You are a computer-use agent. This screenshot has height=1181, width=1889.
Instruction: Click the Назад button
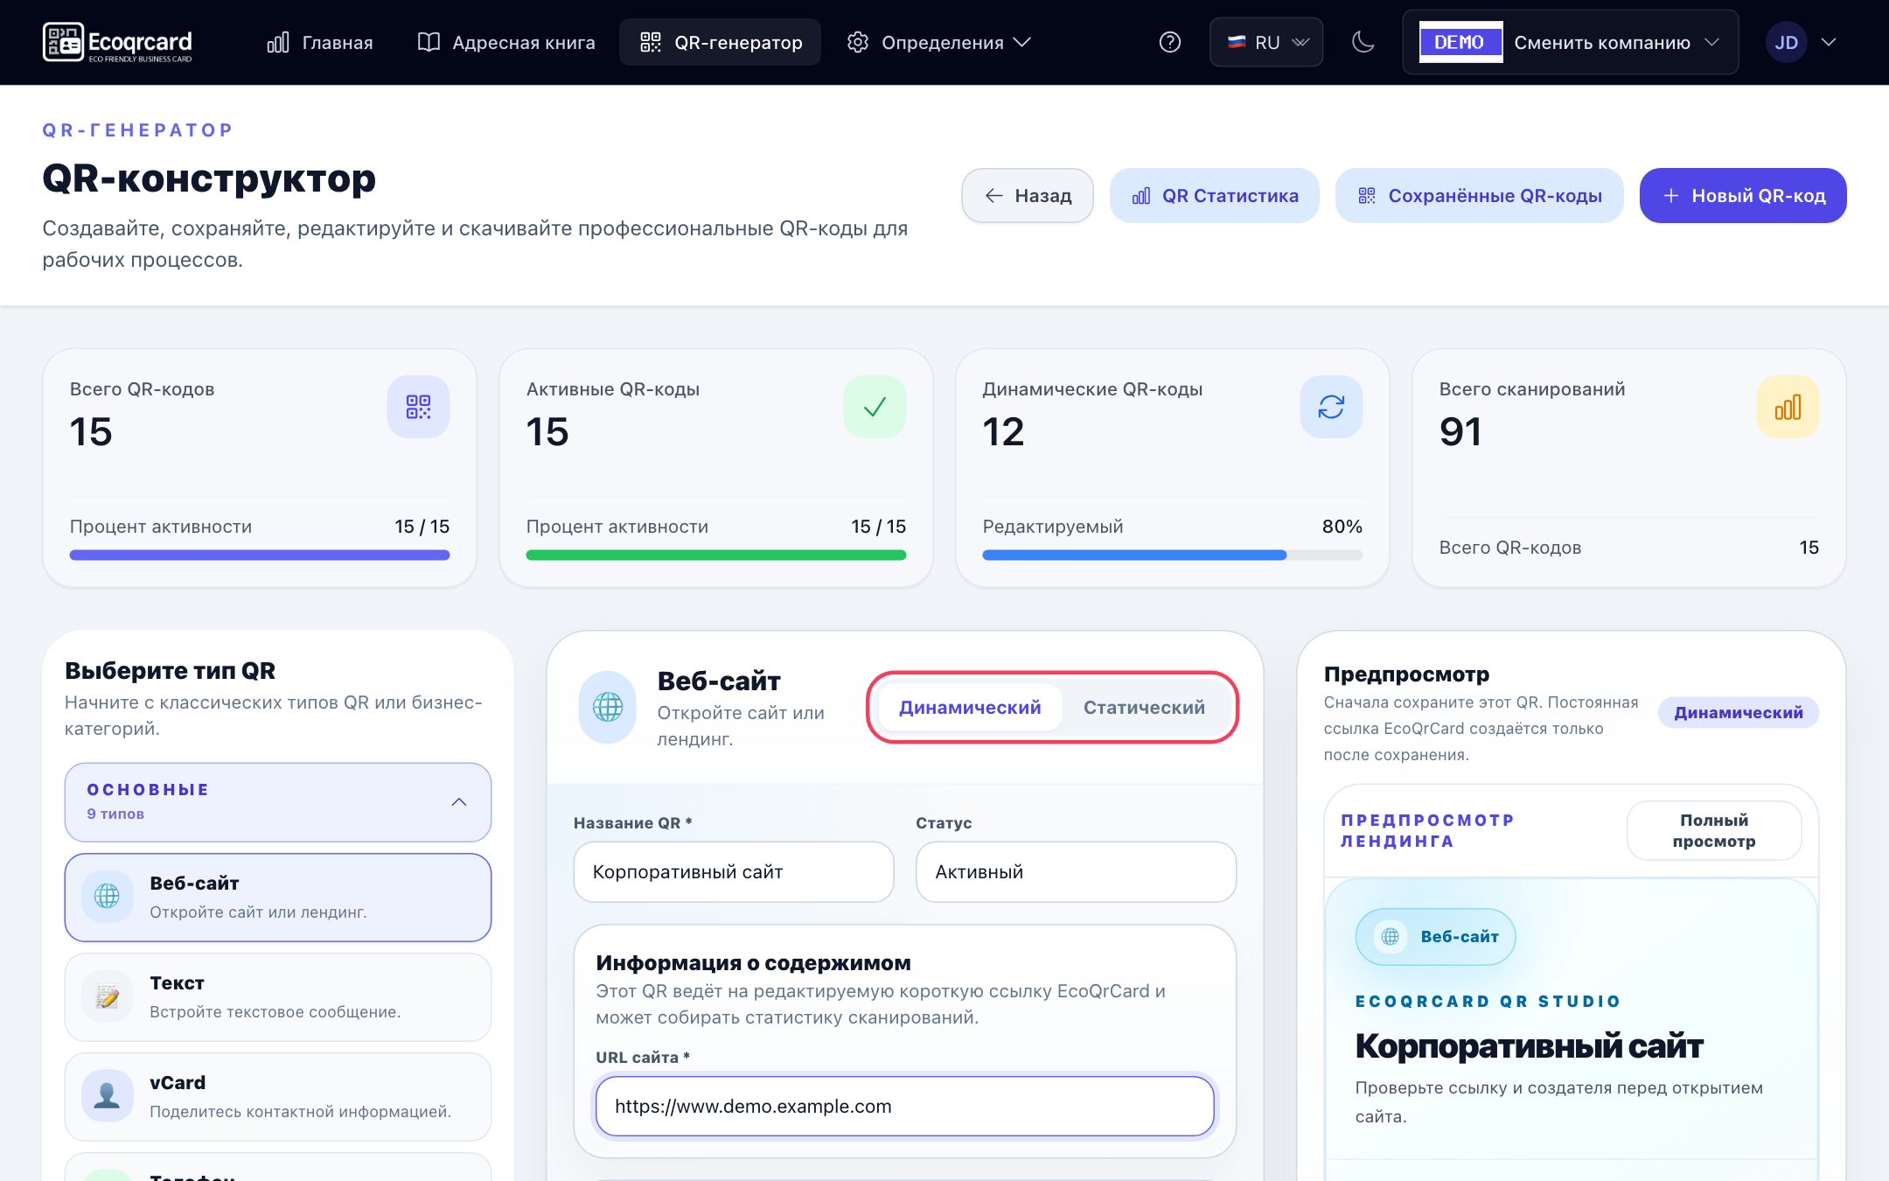point(1028,195)
